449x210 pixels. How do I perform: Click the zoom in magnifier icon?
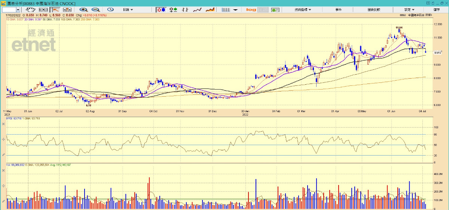coord(83,10)
